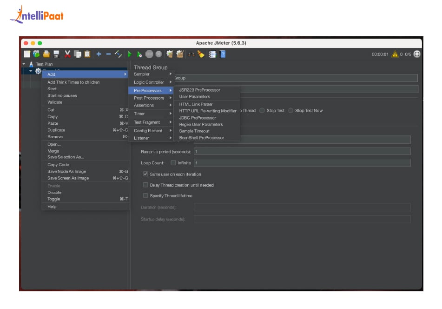Enable Delay Thread creation until needed
Image resolution: width=442 pixels, height=309 pixels.
click(x=145, y=185)
